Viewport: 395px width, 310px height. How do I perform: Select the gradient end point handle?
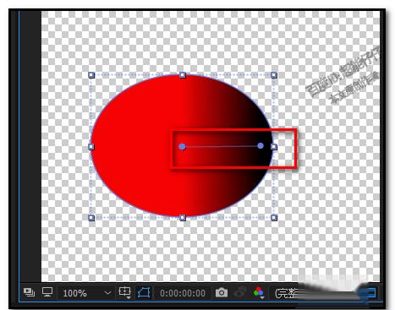tap(261, 145)
